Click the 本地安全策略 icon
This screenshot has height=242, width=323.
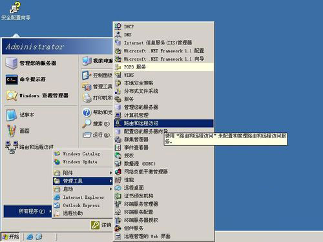pyautogui.click(x=118, y=83)
